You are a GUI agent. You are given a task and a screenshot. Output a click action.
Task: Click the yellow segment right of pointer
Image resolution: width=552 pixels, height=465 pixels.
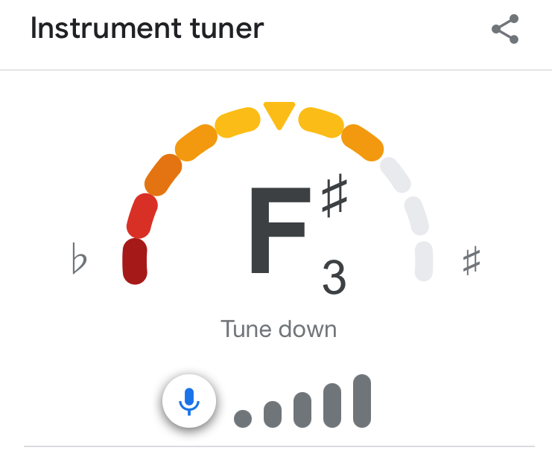(321, 122)
